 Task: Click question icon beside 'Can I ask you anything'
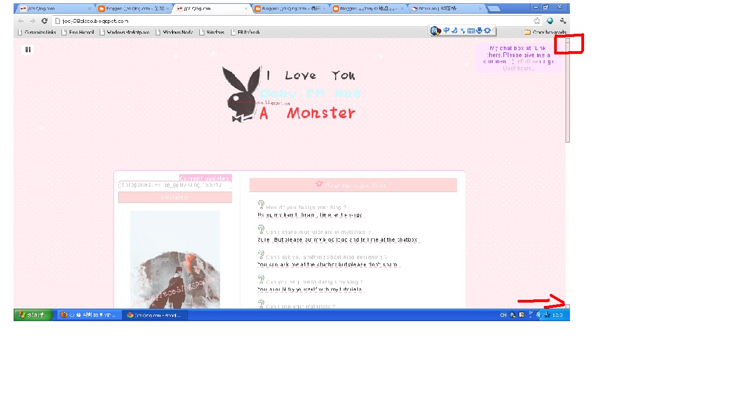pos(261,255)
